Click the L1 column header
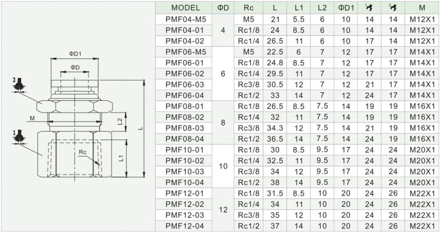 pos(298,8)
